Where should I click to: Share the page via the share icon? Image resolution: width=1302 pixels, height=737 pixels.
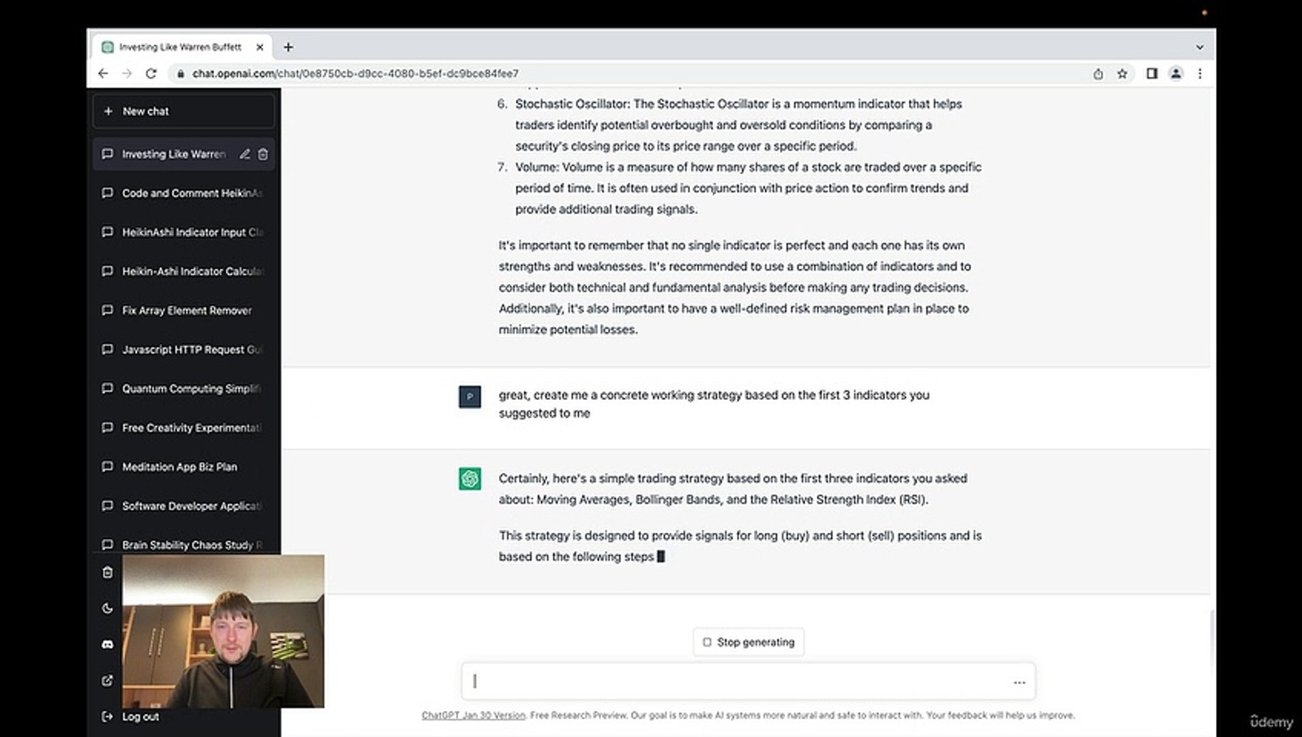click(x=1098, y=73)
